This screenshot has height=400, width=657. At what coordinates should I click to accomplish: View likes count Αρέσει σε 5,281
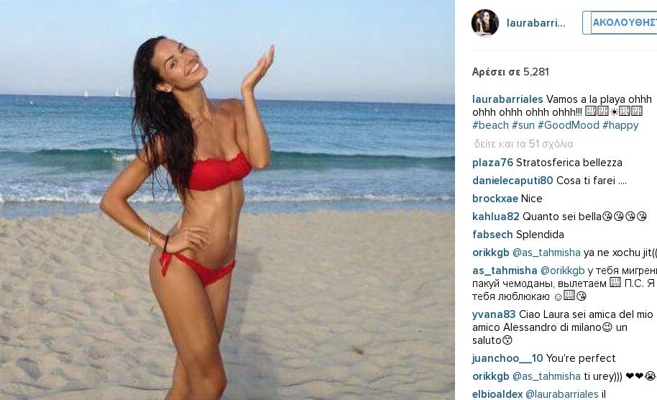(x=510, y=72)
